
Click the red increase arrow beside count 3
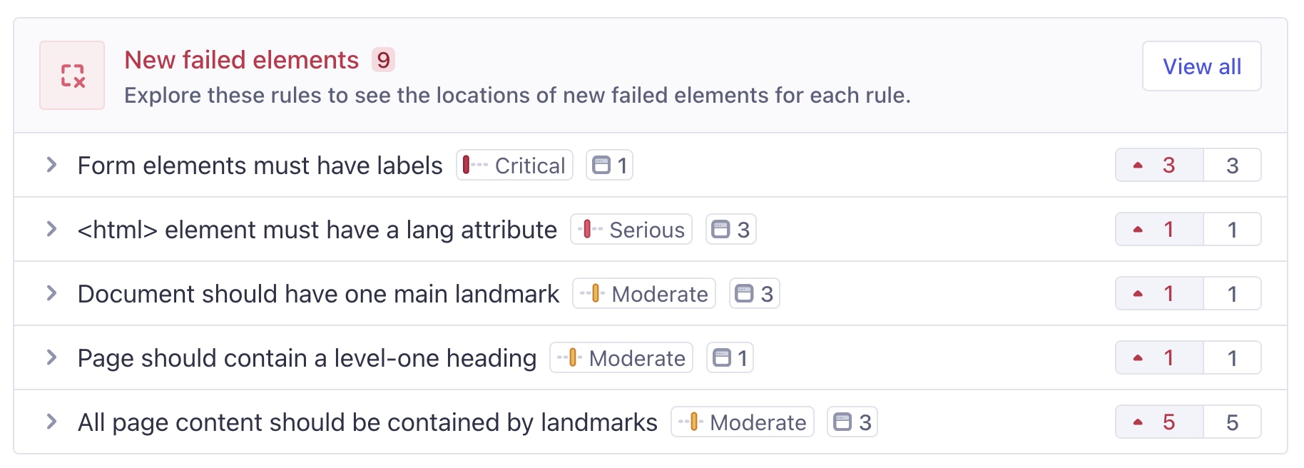point(1138,165)
